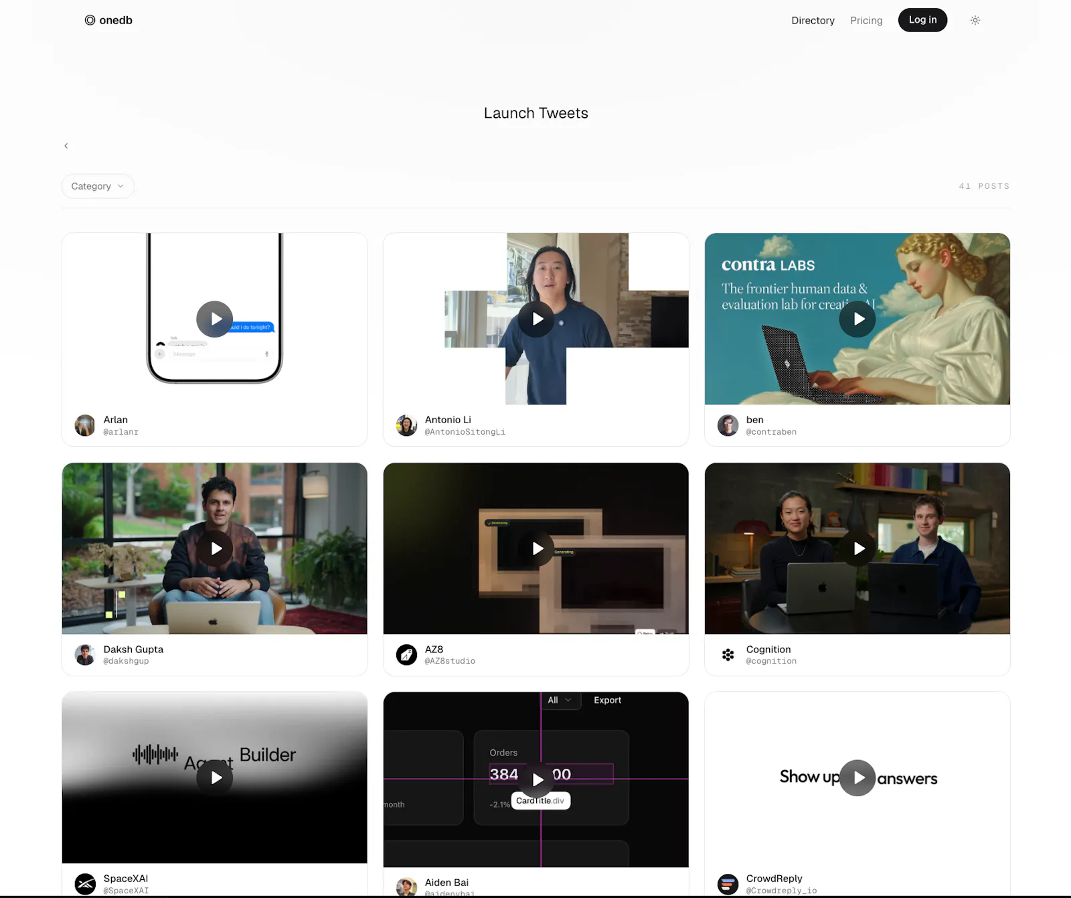Play Arlan's launch video
Screen dimensions: 1071x898
(214, 319)
